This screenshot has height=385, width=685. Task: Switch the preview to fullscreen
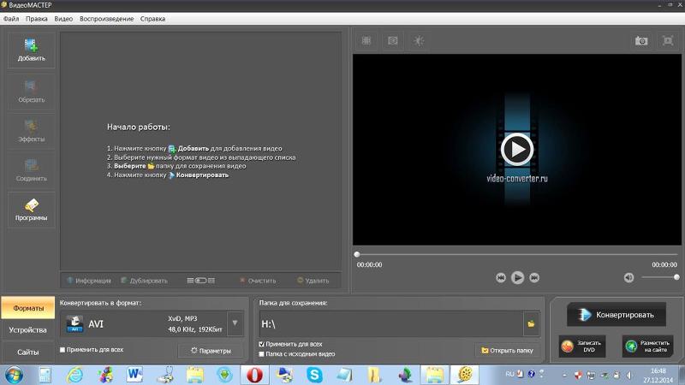668,40
